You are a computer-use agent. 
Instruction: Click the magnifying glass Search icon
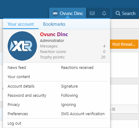pos(118,13)
